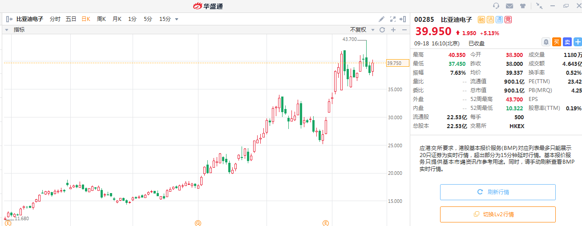The width and height of the screenshot is (582, 226).
Task: Click the 沽 short-selling badge
Action: [x=490, y=20]
